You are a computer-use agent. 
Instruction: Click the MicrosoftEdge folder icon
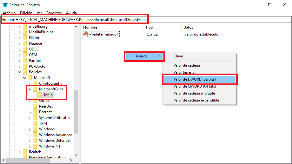[35, 89]
